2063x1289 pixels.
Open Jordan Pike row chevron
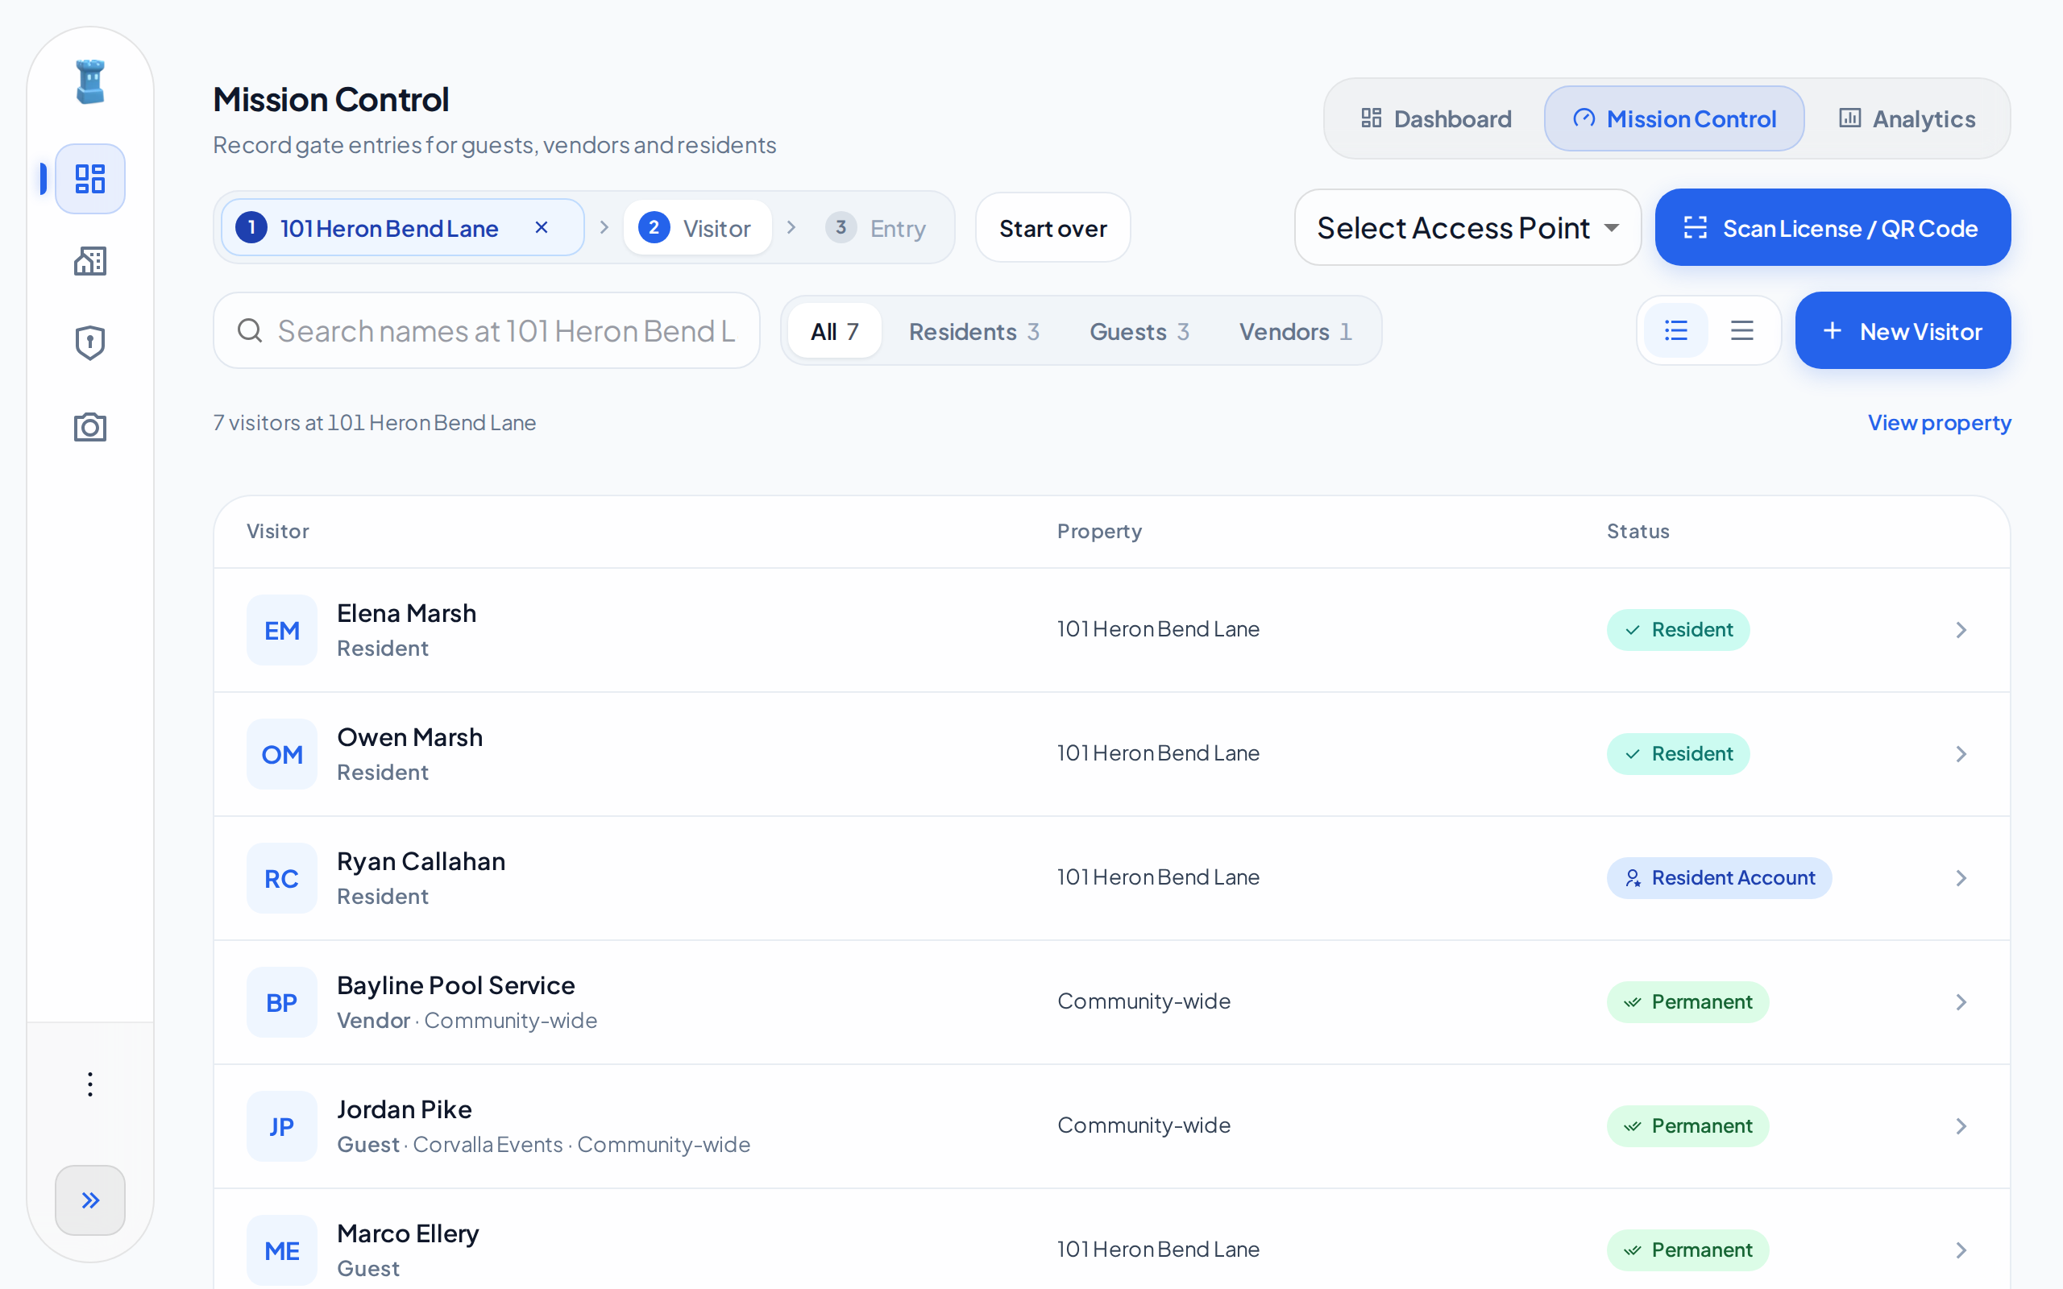click(x=1961, y=1126)
